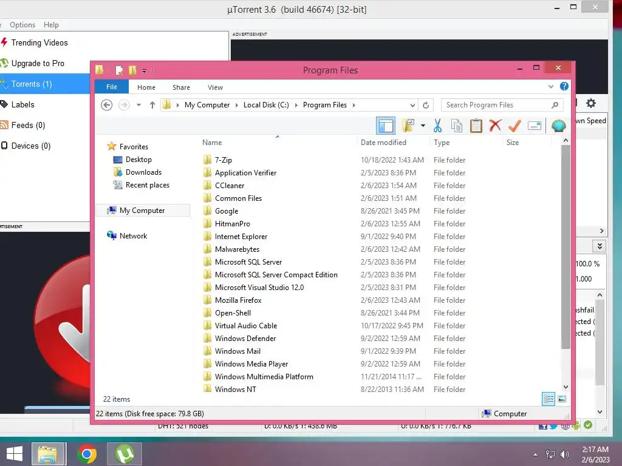Toggle the navigation pane toolbar button
The height and width of the screenshot is (466, 622).
coord(386,126)
